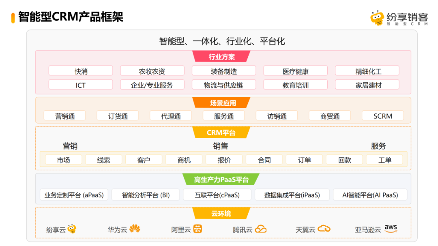Click the 天翼云 cloud icon
This screenshot has width=438, height=246.
click(x=324, y=229)
